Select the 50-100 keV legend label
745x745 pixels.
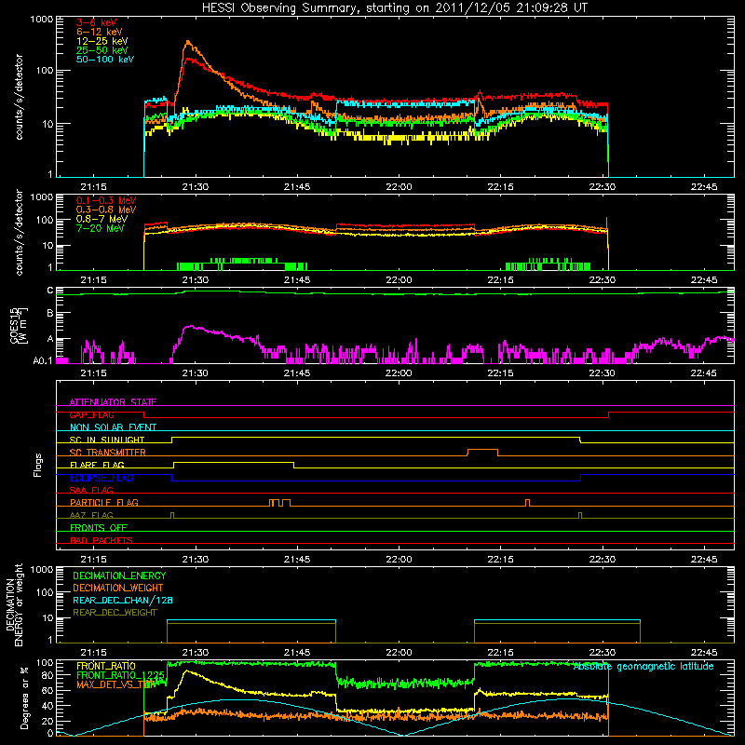coord(105,60)
